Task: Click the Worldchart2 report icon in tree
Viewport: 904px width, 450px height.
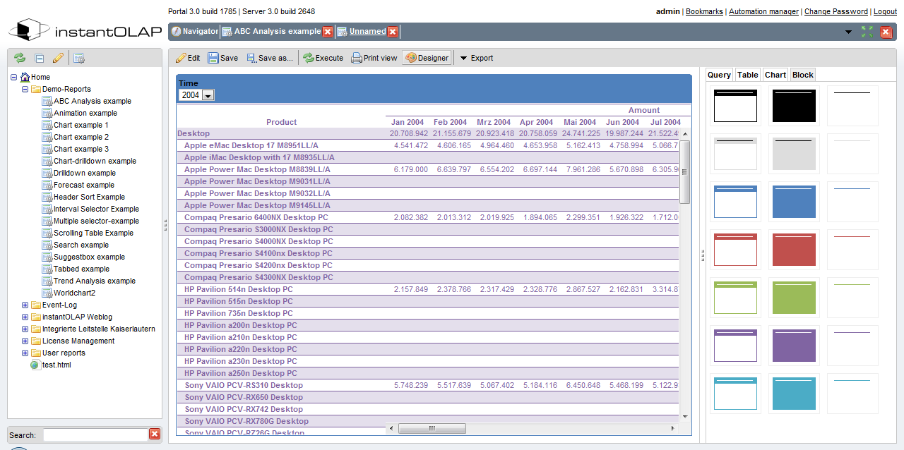Action: pyautogui.click(x=47, y=293)
